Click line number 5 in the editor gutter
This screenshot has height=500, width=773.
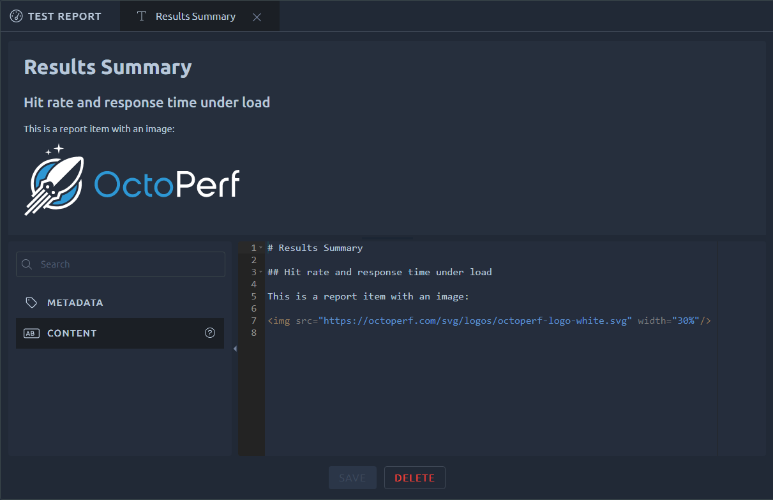(253, 296)
